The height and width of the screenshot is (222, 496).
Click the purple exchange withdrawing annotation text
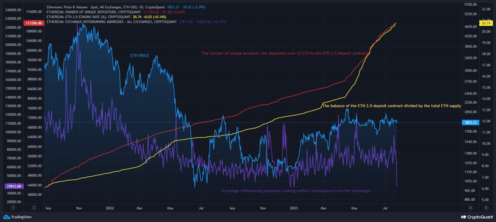[296, 191]
